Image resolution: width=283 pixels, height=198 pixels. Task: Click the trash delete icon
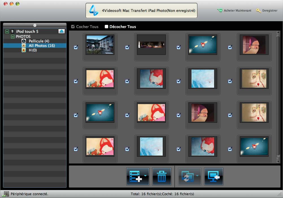(x=162, y=177)
